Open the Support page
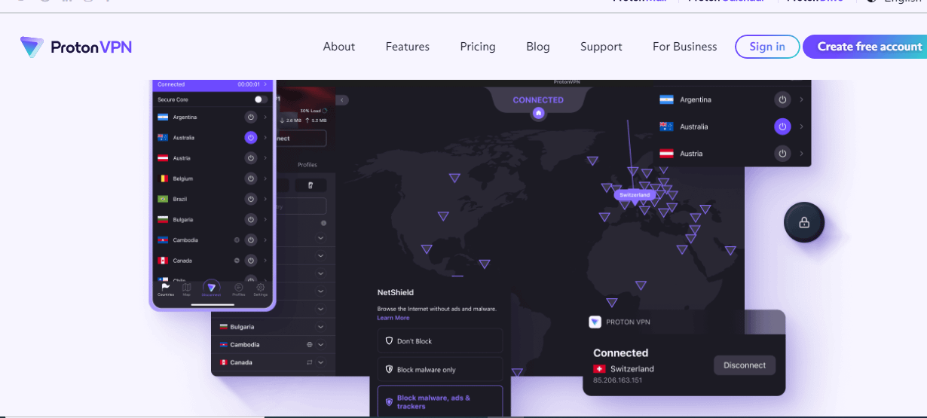927x418 pixels. click(x=601, y=47)
